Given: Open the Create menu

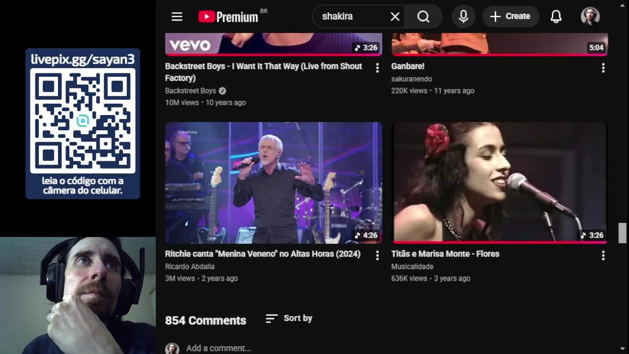Looking at the screenshot, I should pos(511,17).
